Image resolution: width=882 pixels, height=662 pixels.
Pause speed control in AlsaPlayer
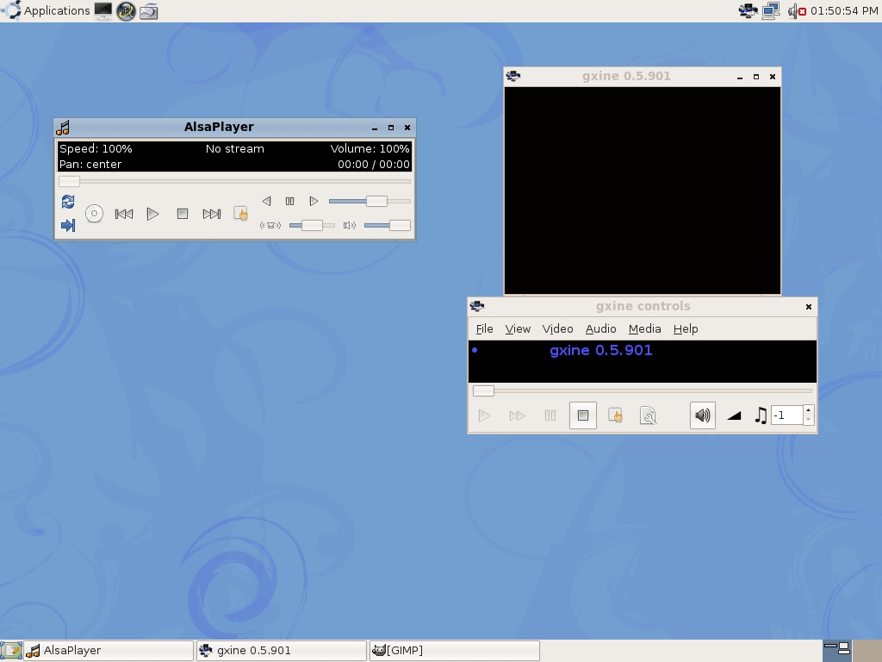tap(289, 201)
